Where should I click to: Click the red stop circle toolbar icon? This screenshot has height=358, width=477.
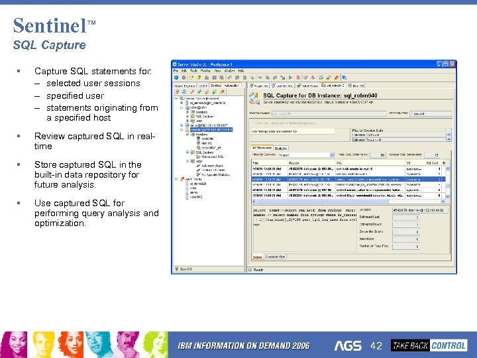pyautogui.click(x=298, y=78)
